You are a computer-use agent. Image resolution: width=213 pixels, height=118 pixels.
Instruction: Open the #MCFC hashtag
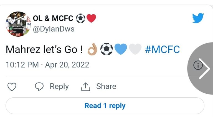click(x=162, y=50)
